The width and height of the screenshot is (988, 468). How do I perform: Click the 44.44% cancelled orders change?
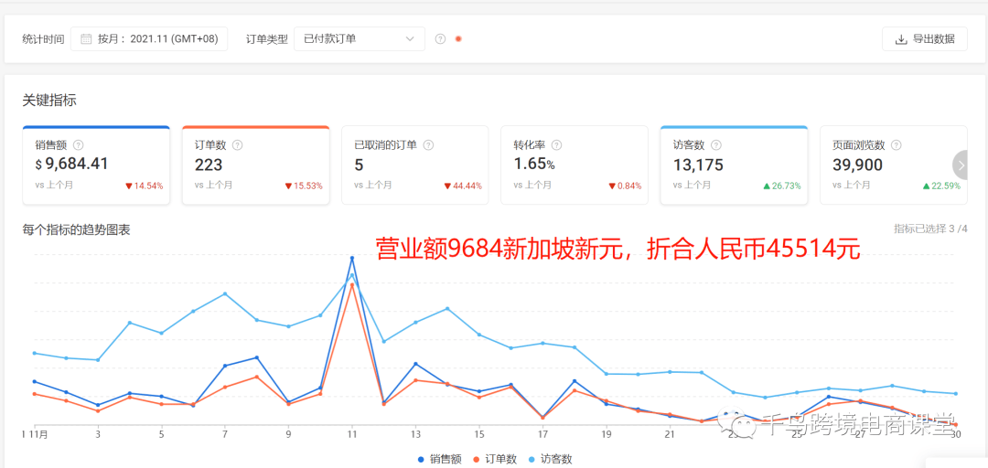click(x=463, y=186)
